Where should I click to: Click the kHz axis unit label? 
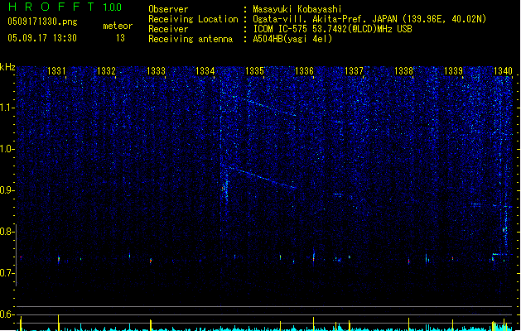(7, 67)
